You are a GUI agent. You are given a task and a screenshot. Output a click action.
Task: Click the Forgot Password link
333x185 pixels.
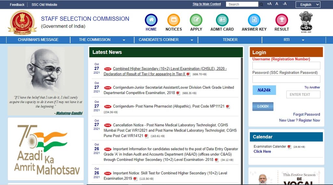[x=306, y=114]
